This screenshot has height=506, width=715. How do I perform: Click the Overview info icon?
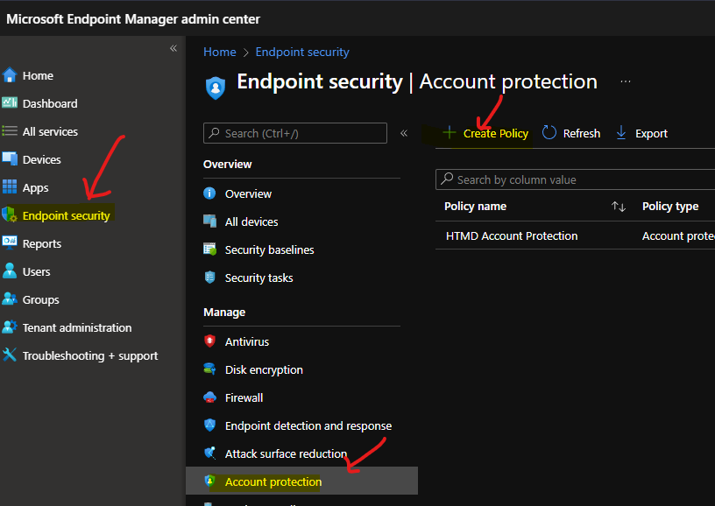209,193
